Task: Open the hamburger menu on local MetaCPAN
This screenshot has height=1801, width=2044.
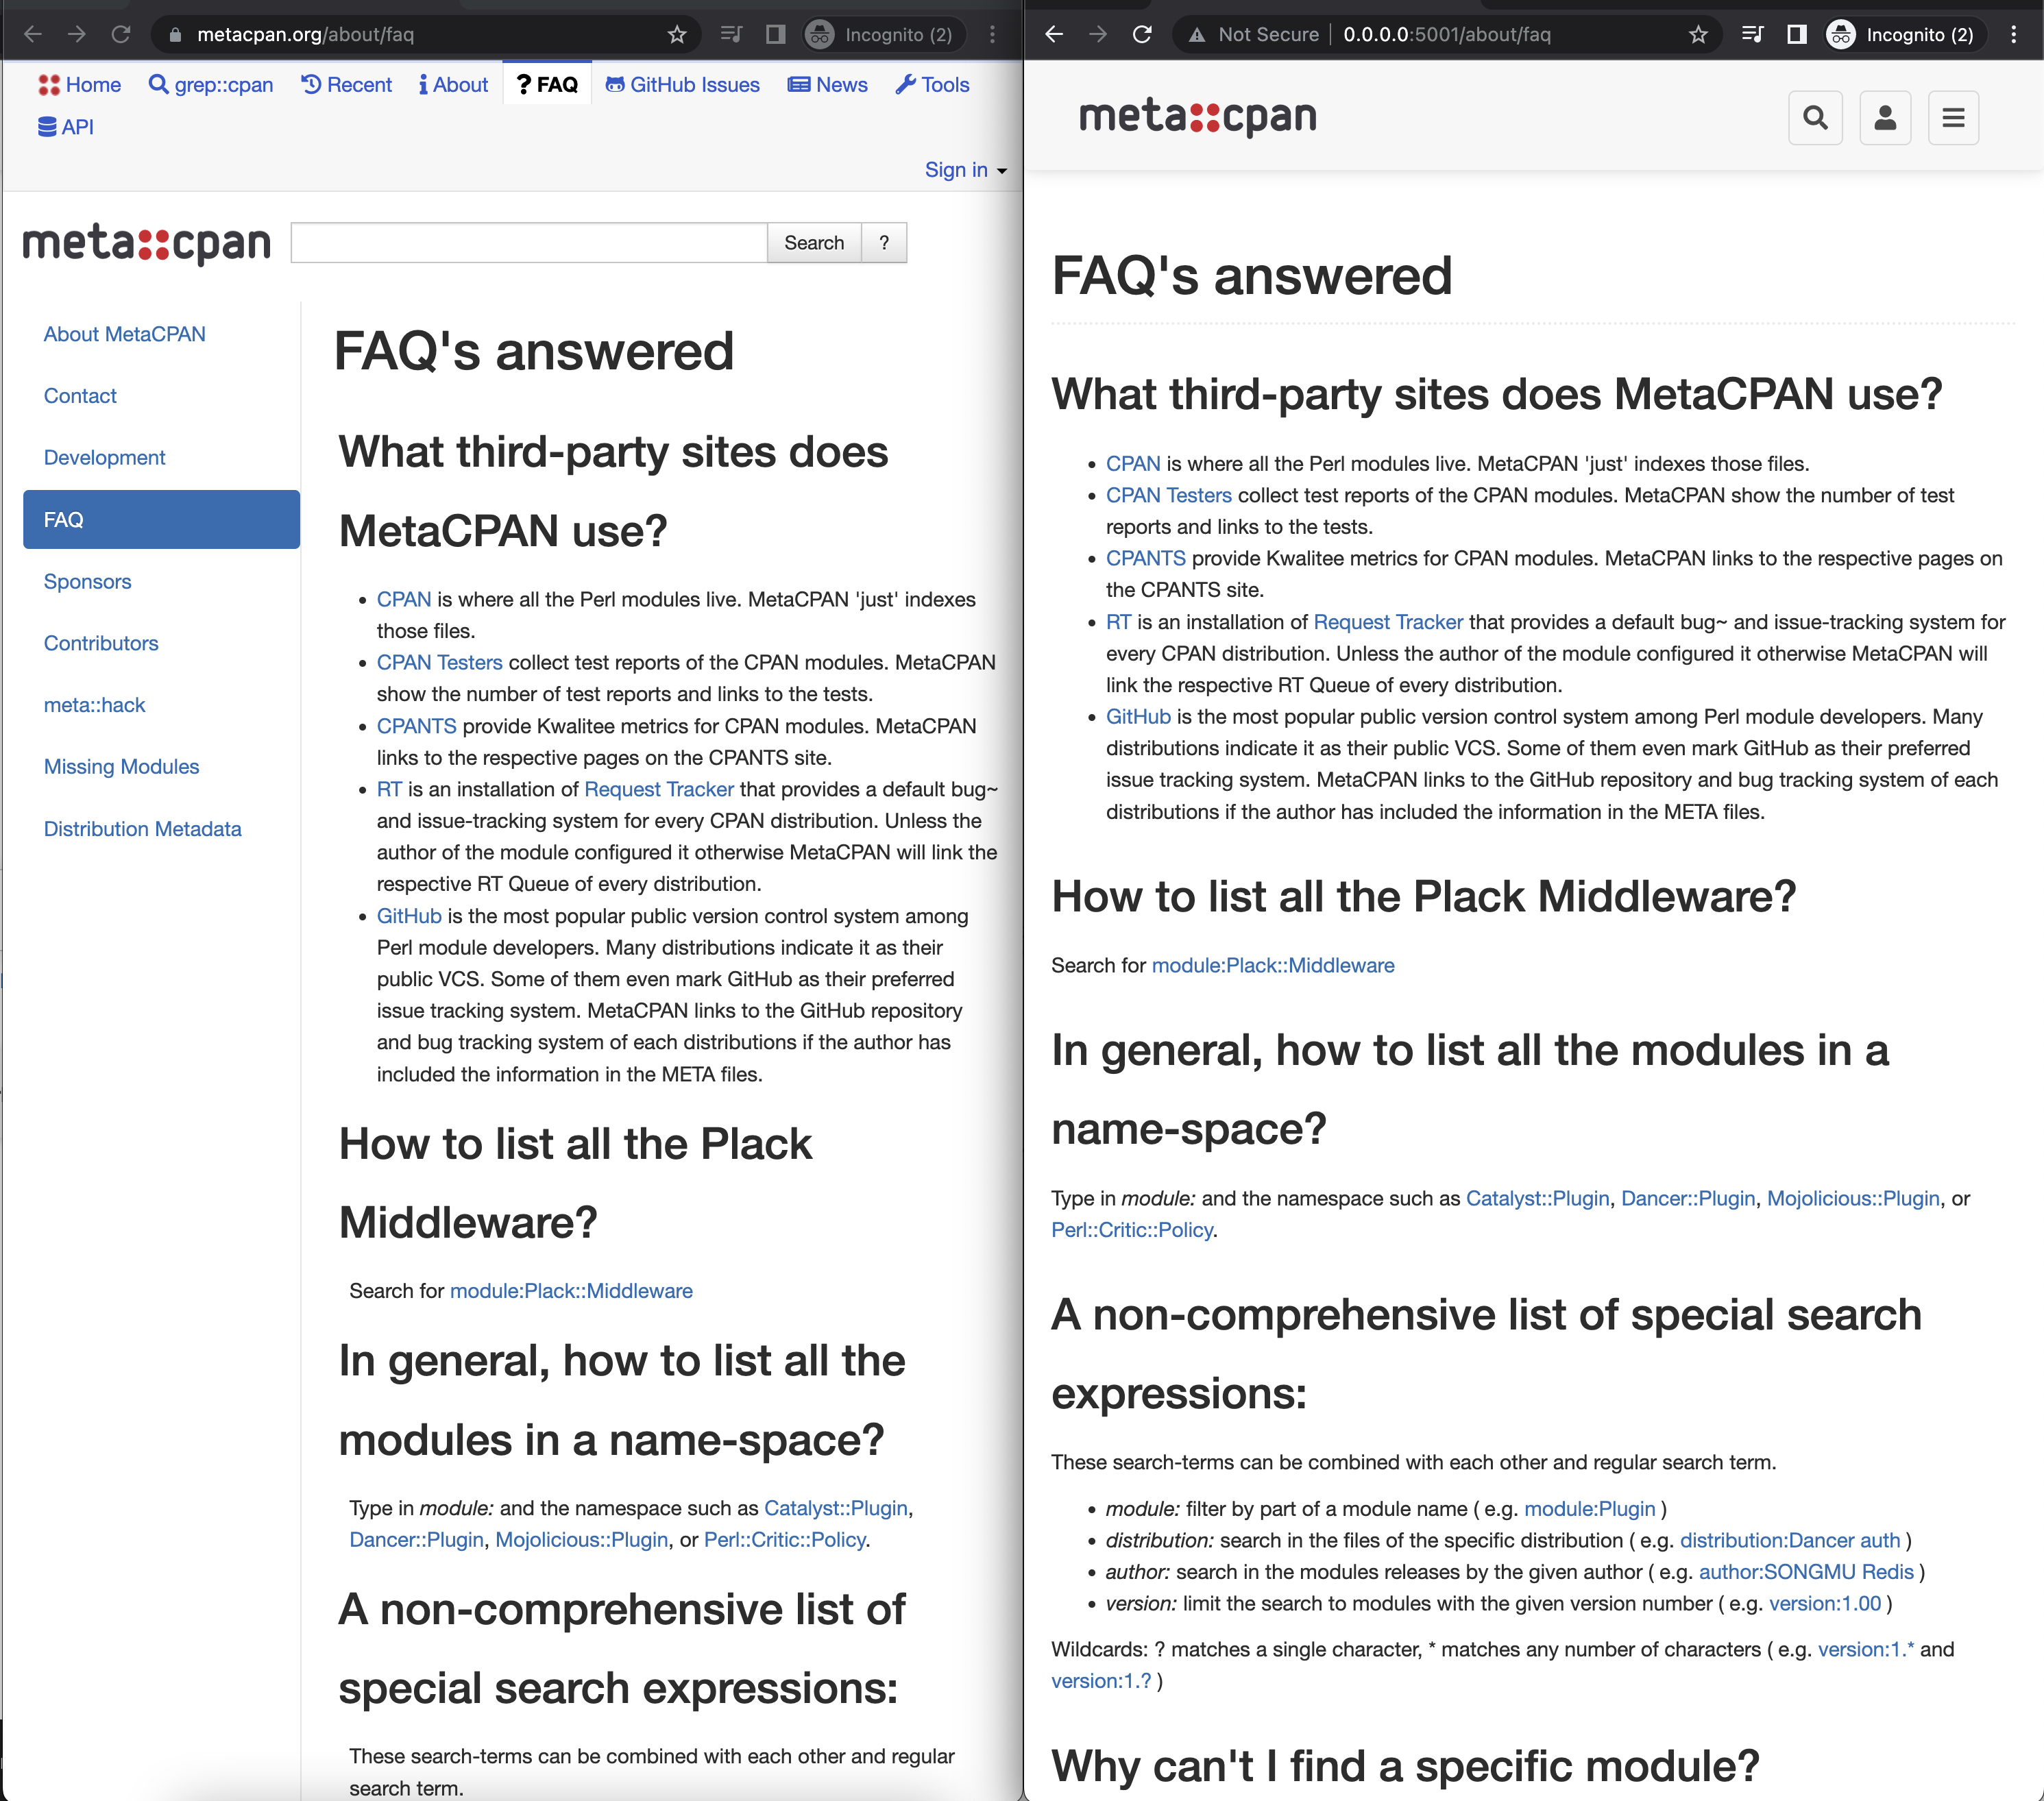Action: point(1953,117)
